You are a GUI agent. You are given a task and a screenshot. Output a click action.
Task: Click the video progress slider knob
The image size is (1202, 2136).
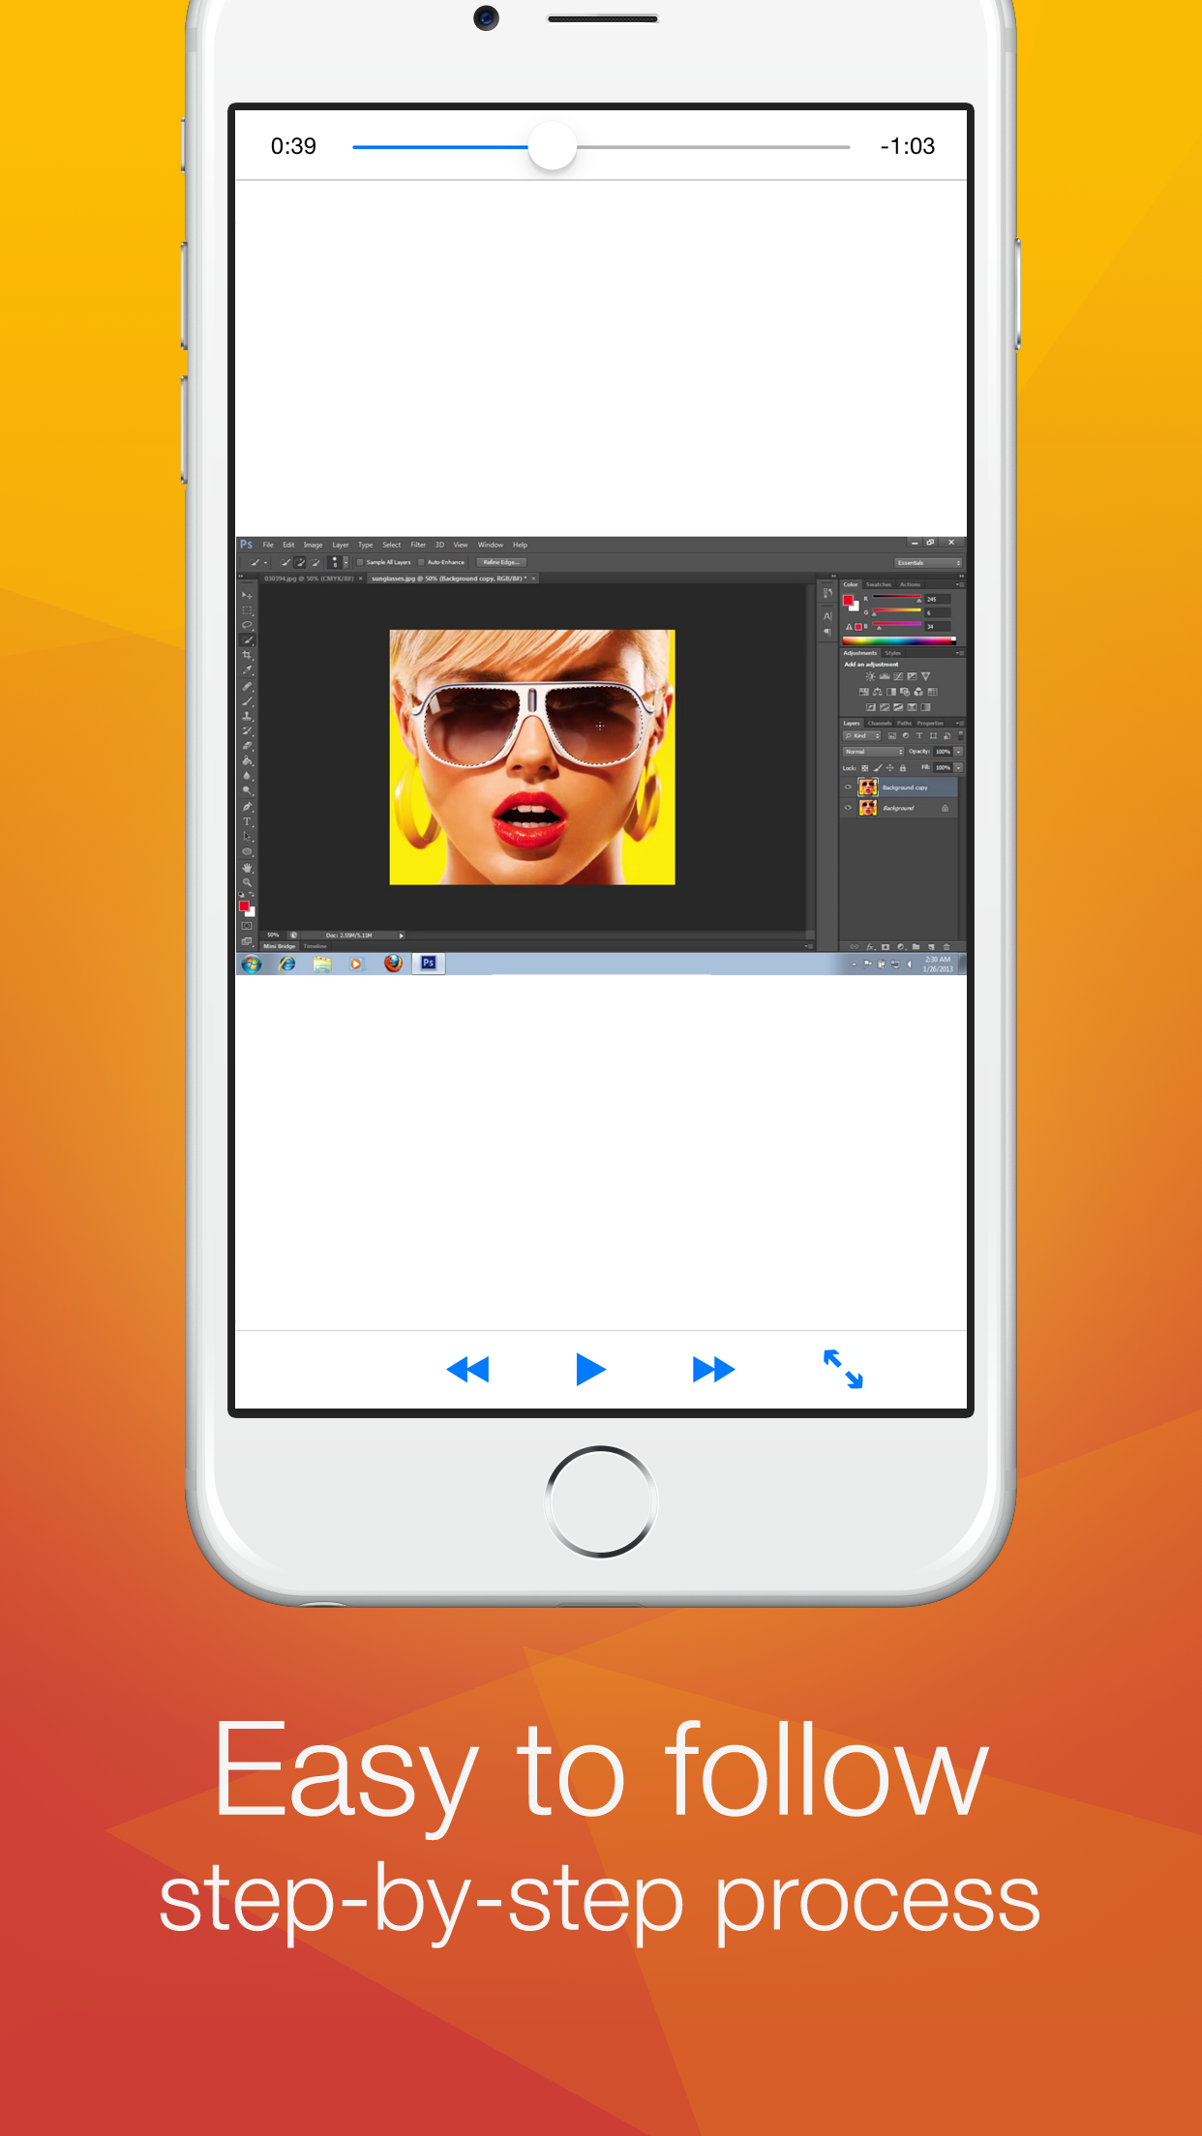coord(553,146)
